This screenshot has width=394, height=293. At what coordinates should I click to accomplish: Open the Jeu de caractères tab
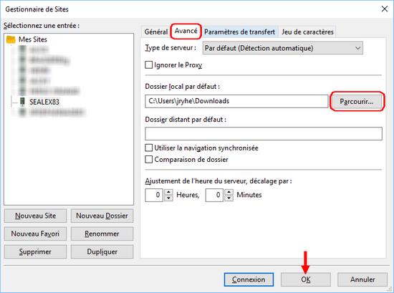pos(307,32)
